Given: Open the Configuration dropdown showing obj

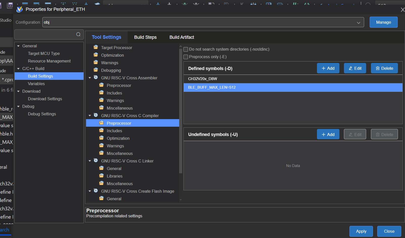Looking at the screenshot, I should (203, 22).
